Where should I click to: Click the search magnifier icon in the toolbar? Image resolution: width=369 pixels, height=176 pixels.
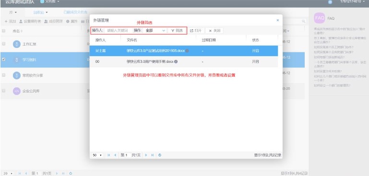[x=304, y=22]
